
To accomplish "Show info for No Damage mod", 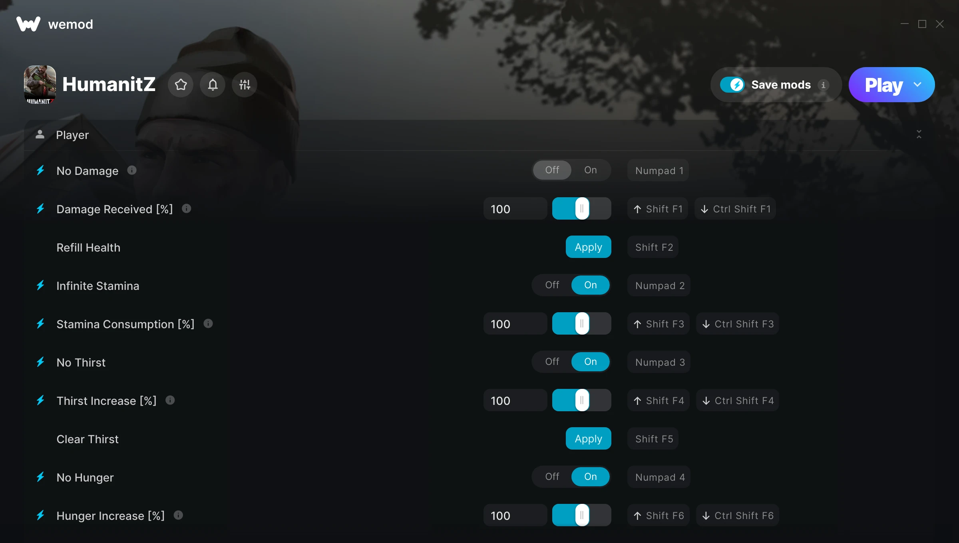I will (x=132, y=170).
